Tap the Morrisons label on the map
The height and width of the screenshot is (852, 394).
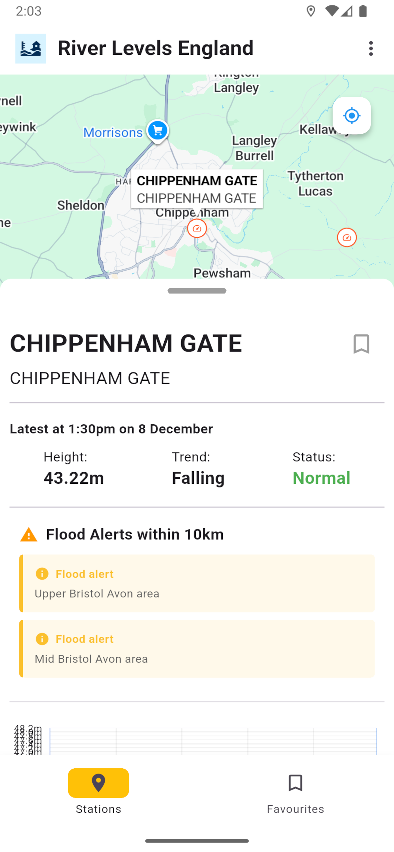pyautogui.click(x=113, y=132)
